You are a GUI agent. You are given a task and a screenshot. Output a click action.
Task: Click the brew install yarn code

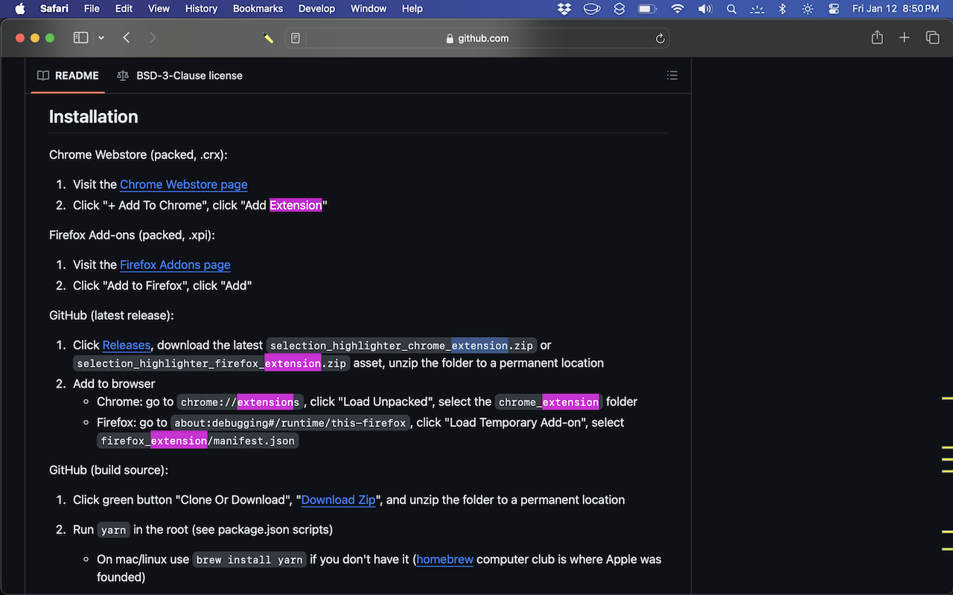pyautogui.click(x=249, y=559)
